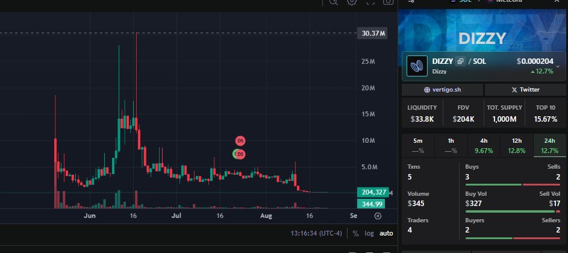This screenshot has width=568, height=253.
Task: Click the Sell Vol $17 value
Action: [554, 204]
